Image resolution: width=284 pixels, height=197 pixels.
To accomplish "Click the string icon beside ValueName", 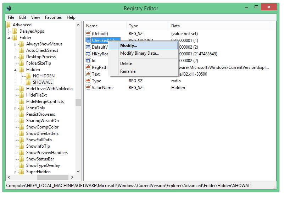I will pyautogui.click(x=88, y=87).
